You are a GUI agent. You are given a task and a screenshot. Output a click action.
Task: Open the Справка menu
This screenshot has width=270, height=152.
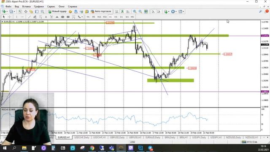pos(72,7)
